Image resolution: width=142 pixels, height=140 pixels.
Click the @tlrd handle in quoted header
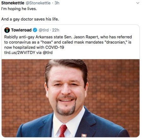point(44,30)
